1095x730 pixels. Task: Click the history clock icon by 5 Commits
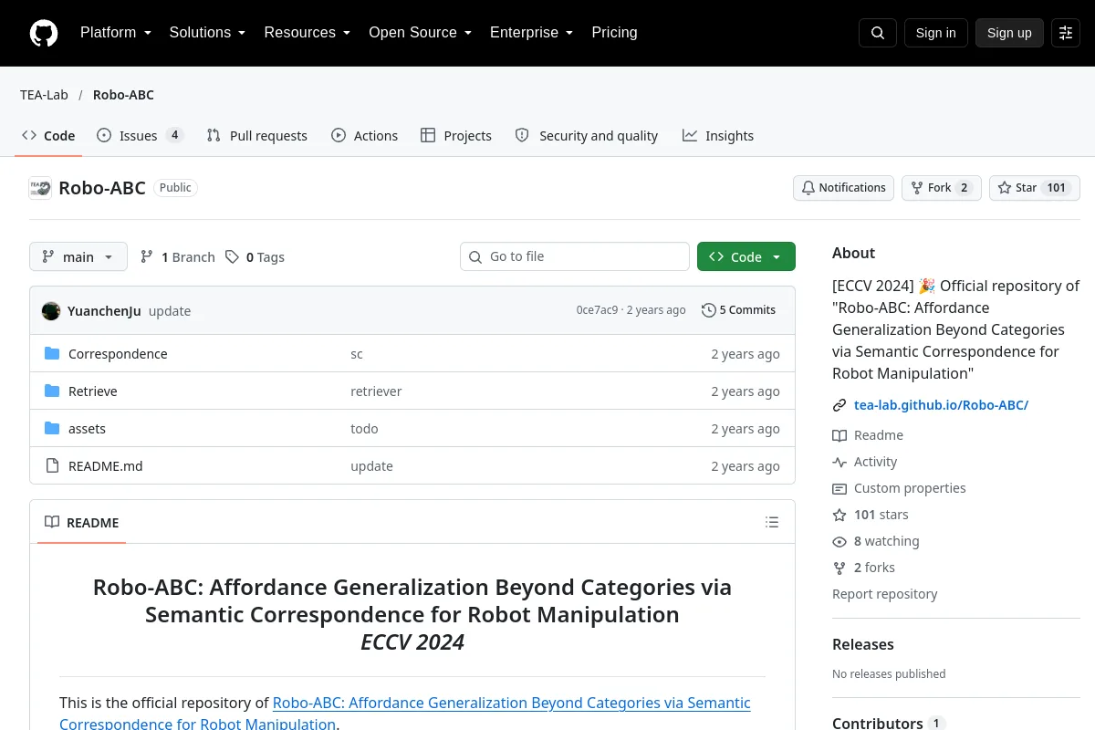[709, 310]
